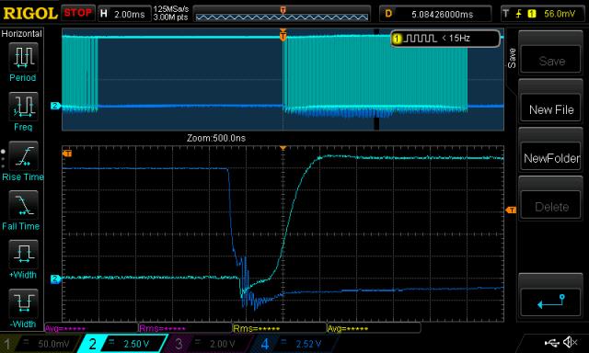Toggle channel 4 at 2.52 V

point(291,344)
